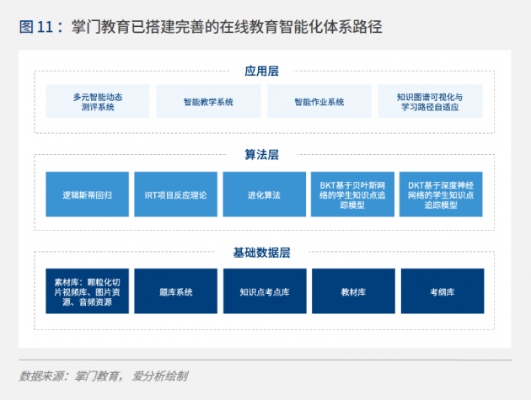
Task: Click the 基础数据层 section heading
Action: [x=262, y=253]
